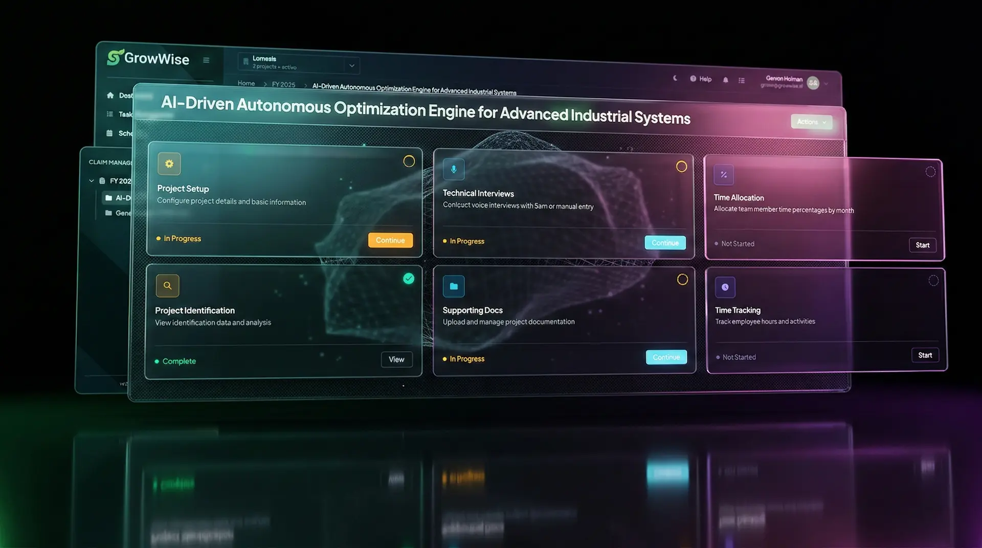
Task: Go to Home breadcrumb
Action: tap(246, 83)
